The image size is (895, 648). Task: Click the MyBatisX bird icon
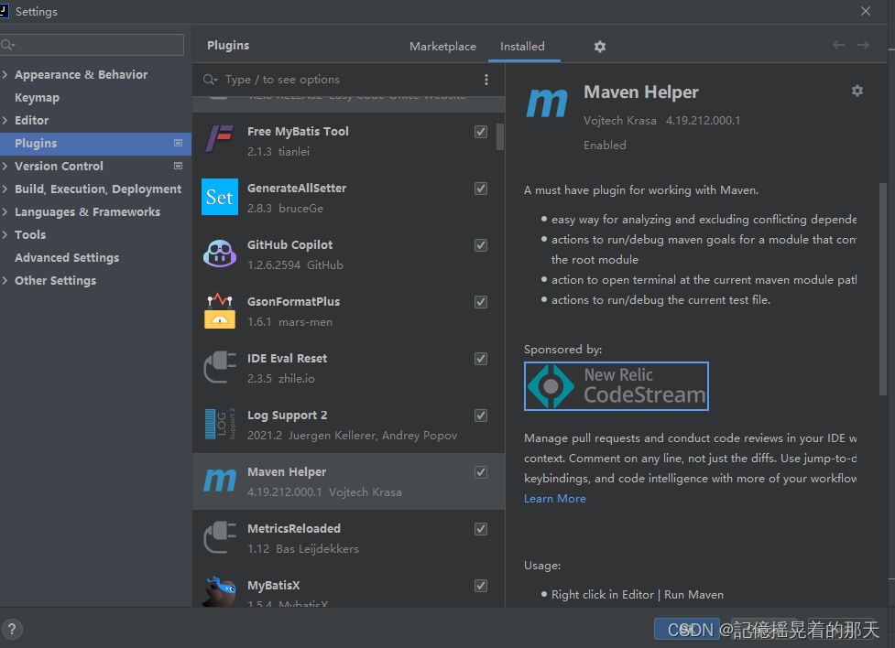tap(220, 591)
